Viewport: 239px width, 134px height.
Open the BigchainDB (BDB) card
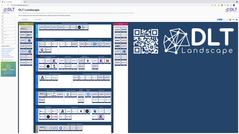point(48,94)
